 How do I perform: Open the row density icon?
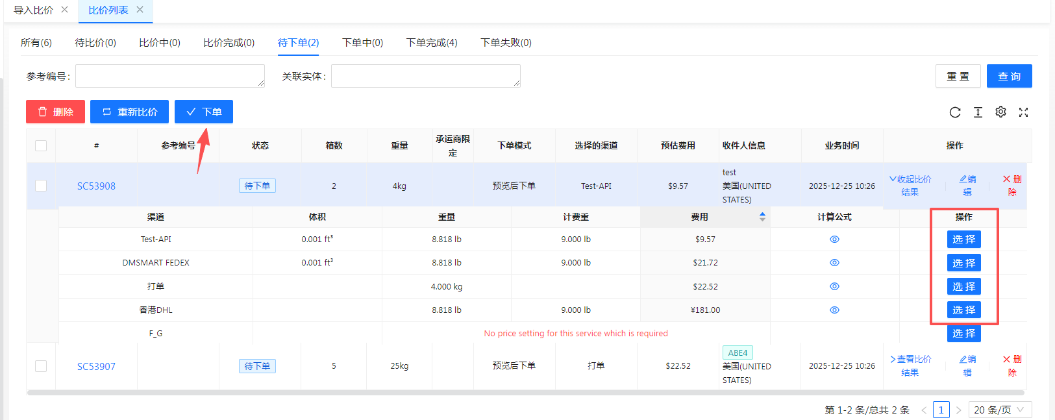978,112
